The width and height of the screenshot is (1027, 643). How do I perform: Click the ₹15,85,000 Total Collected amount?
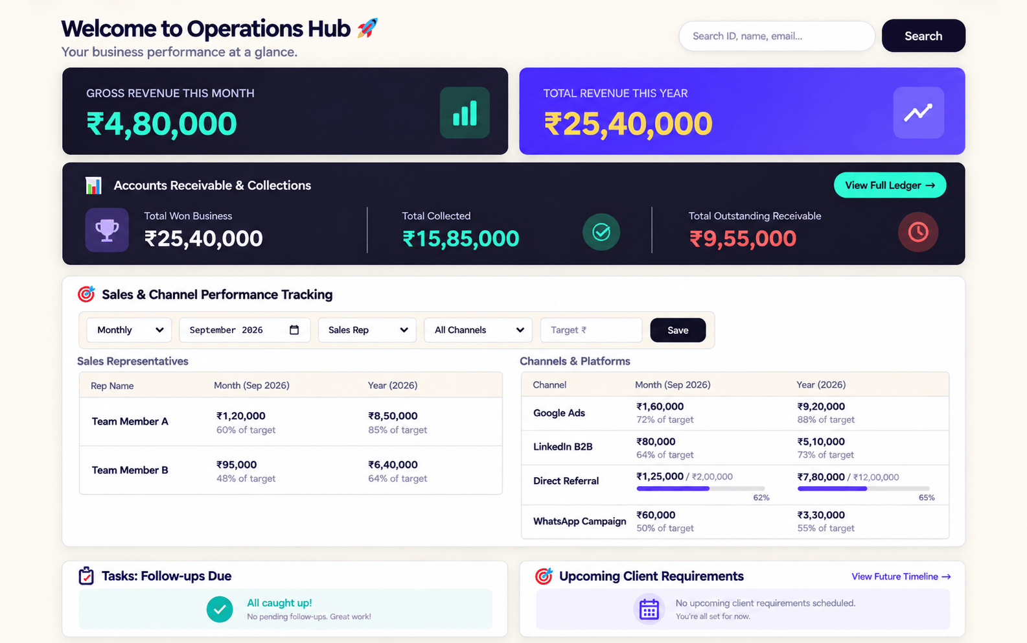pyautogui.click(x=461, y=239)
